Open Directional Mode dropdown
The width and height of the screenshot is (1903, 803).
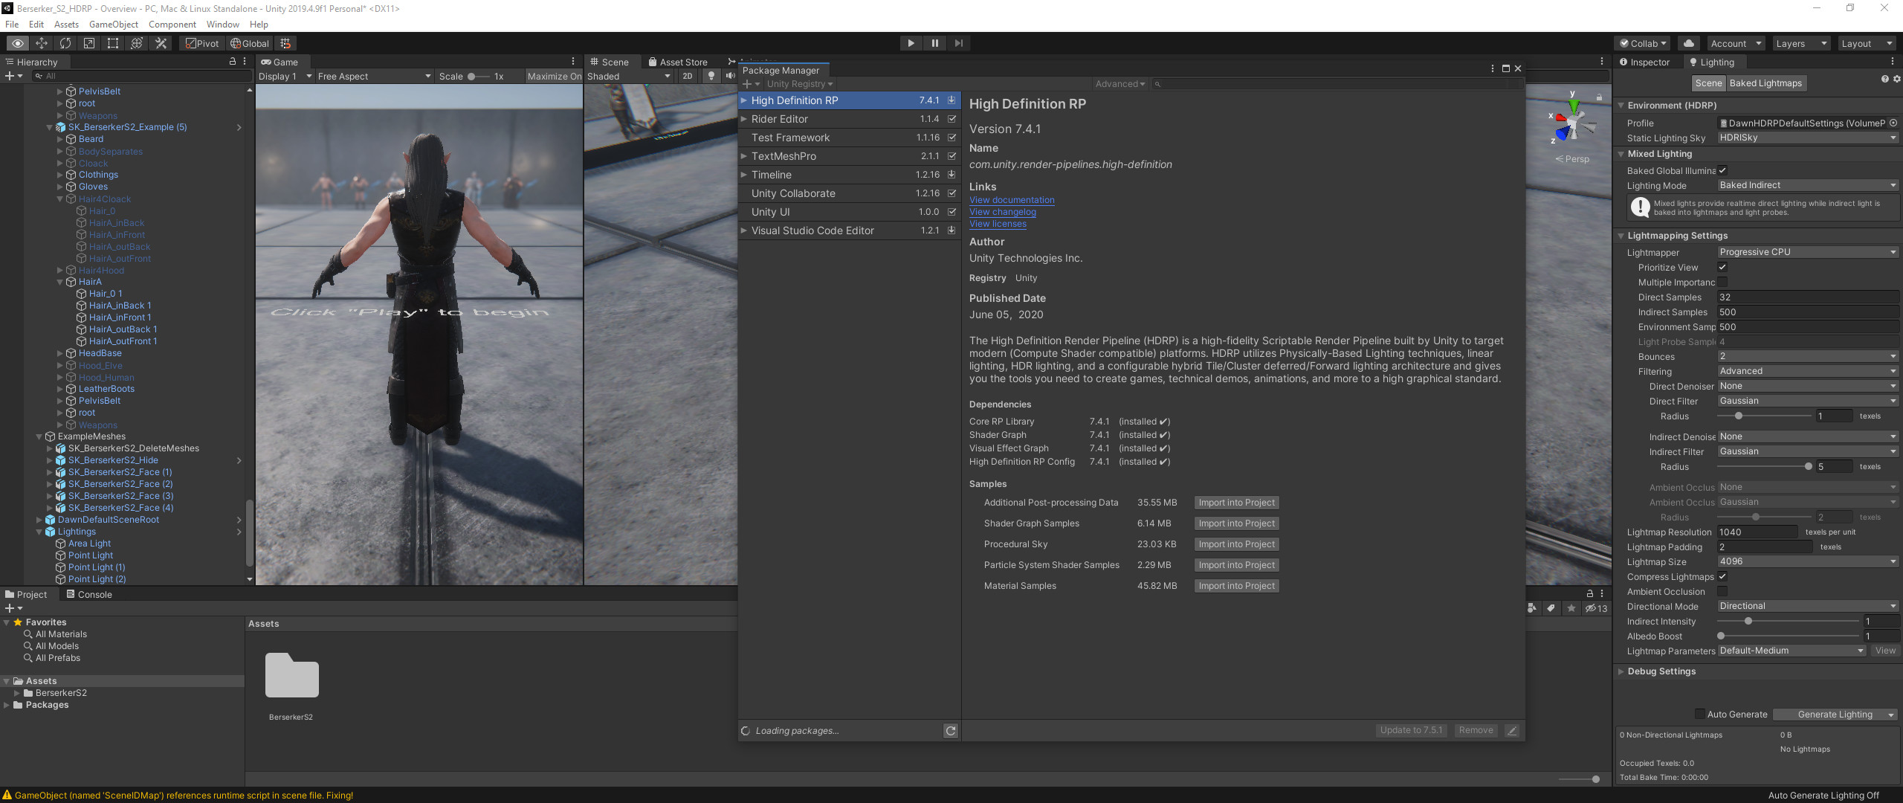point(1808,606)
